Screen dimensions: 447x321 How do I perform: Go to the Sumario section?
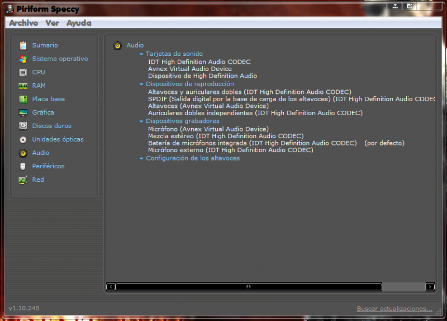point(45,45)
